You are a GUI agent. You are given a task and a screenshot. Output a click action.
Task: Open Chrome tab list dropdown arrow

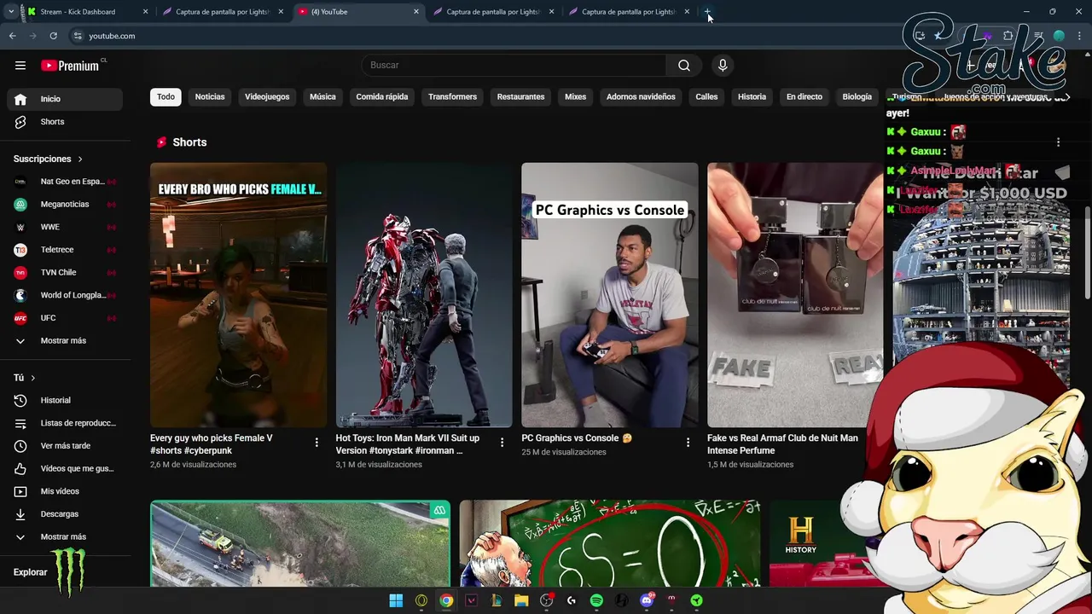[x=10, y=12]
